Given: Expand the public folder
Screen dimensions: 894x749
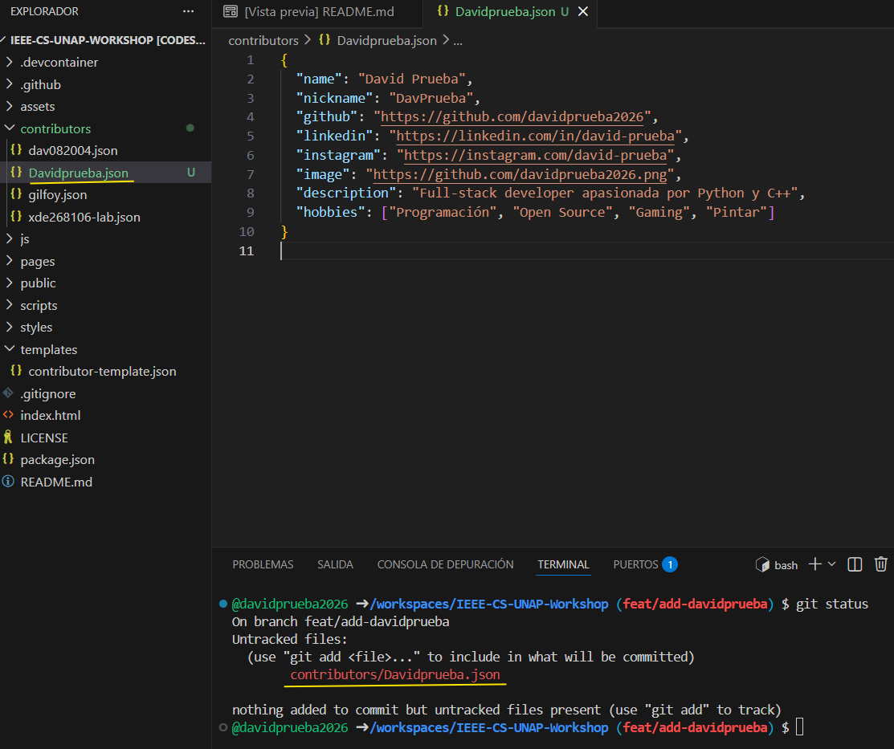Looking at the screenshot, I should click(x=9, y=283).
